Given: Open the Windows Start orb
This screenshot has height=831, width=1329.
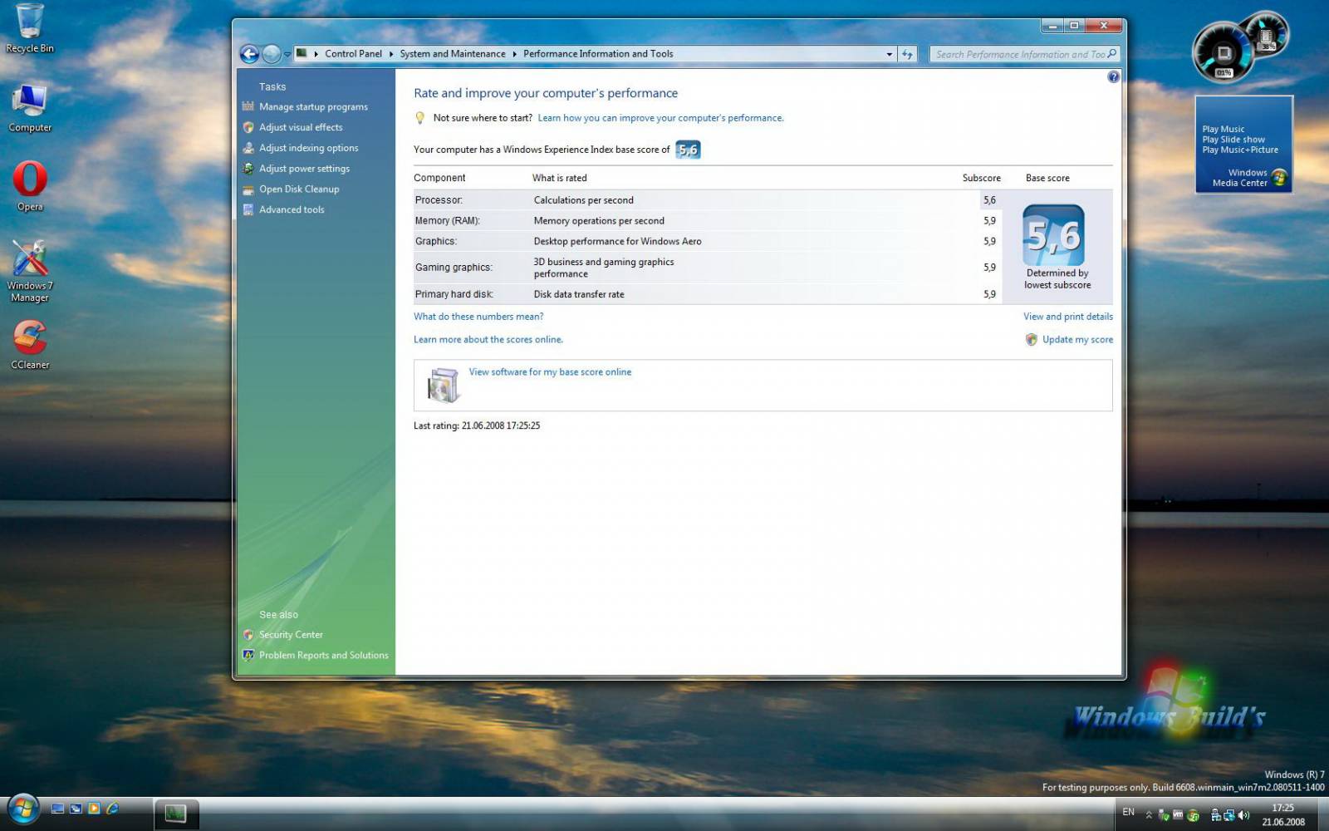Looking at the screenshot, I should [x=22, y=809].
